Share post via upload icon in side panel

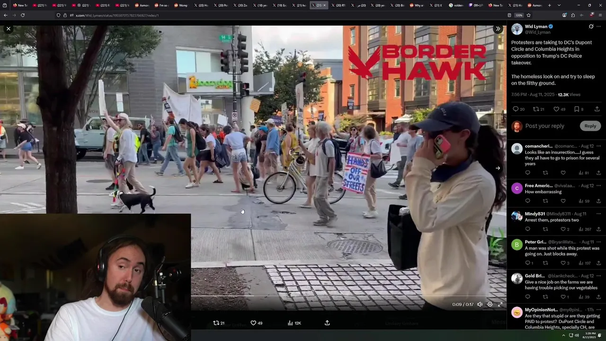597,109
